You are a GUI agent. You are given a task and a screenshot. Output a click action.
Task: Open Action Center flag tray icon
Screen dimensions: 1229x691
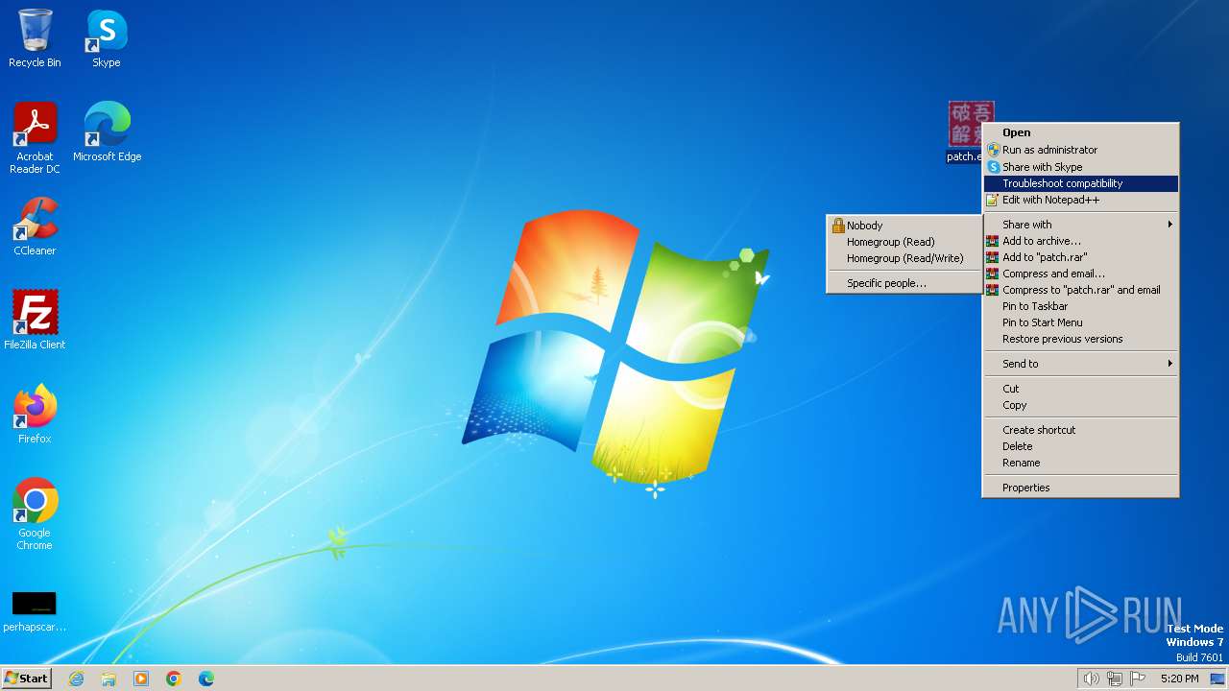[x=1138, y=679]
